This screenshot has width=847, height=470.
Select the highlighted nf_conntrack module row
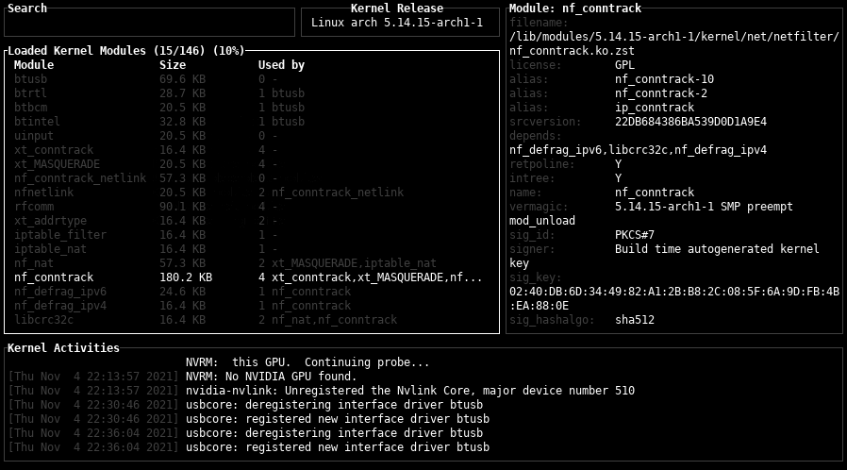pyautogui.click(x=252, y=277)
